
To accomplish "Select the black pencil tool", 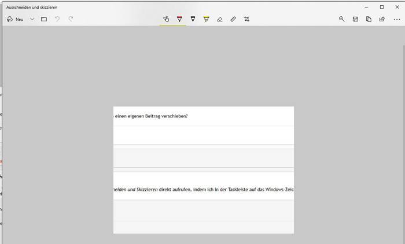I will point(193,19).
